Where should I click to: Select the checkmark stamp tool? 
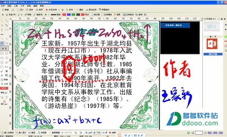pyautogui.click(x=2, y=71)
